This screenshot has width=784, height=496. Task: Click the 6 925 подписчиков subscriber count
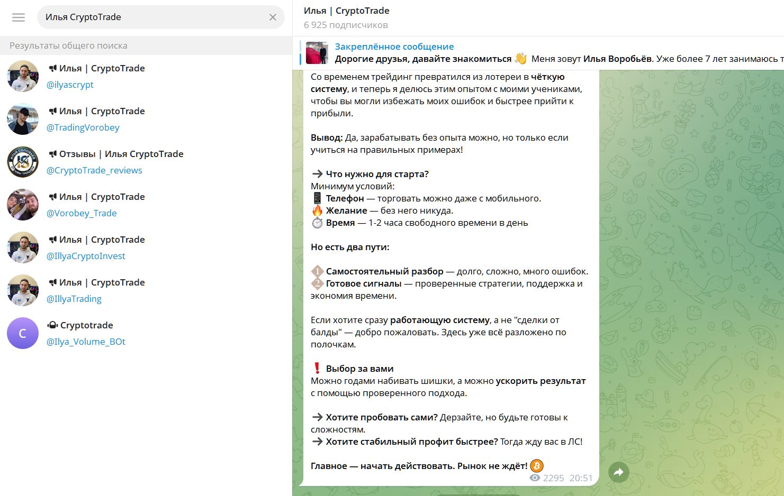point(346,25)
